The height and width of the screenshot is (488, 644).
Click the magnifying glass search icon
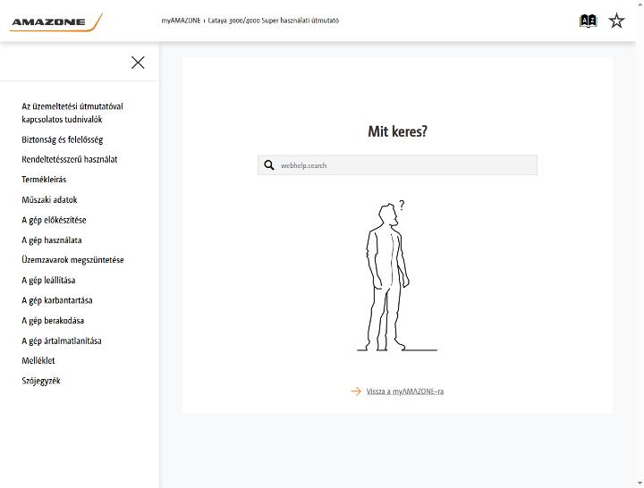(x=269, y=165)
